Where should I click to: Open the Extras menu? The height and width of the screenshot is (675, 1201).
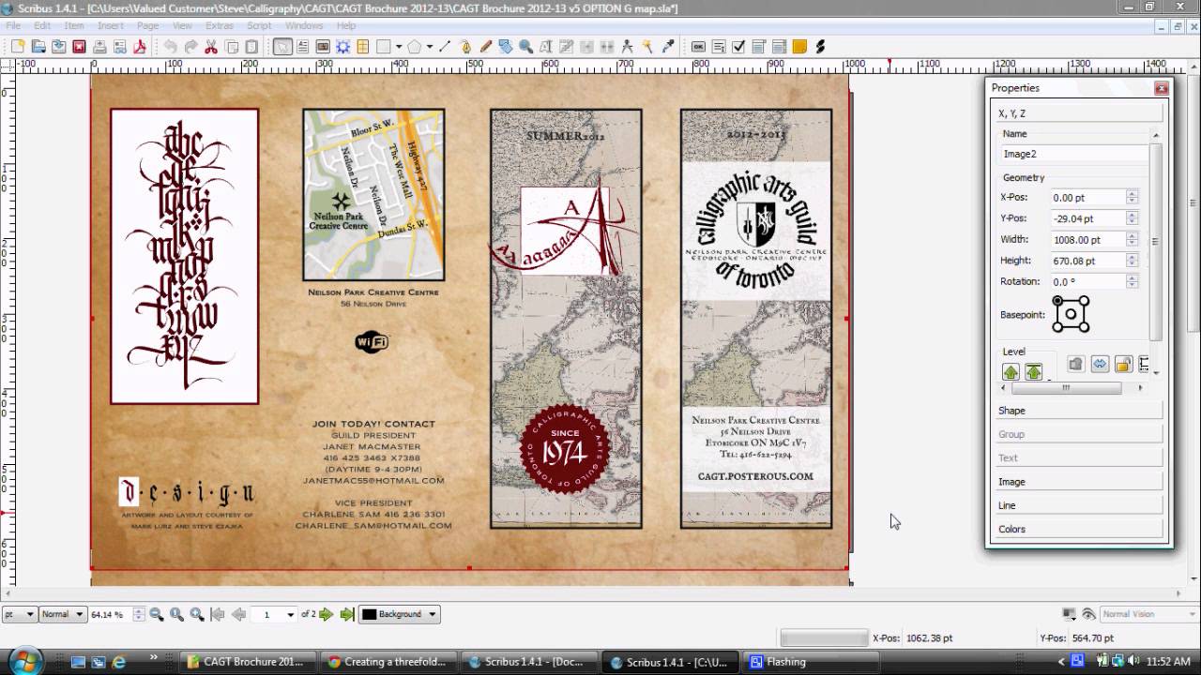tap(220, 25)
